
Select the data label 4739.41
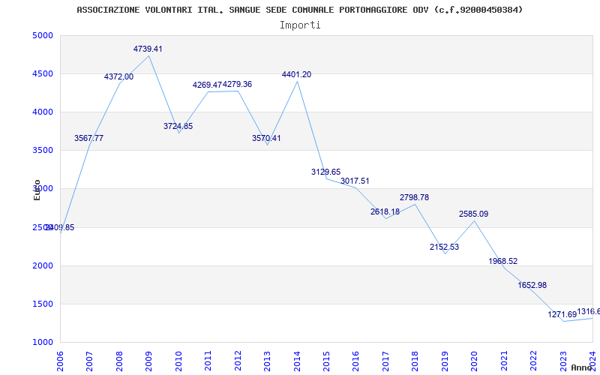point(148,49)
